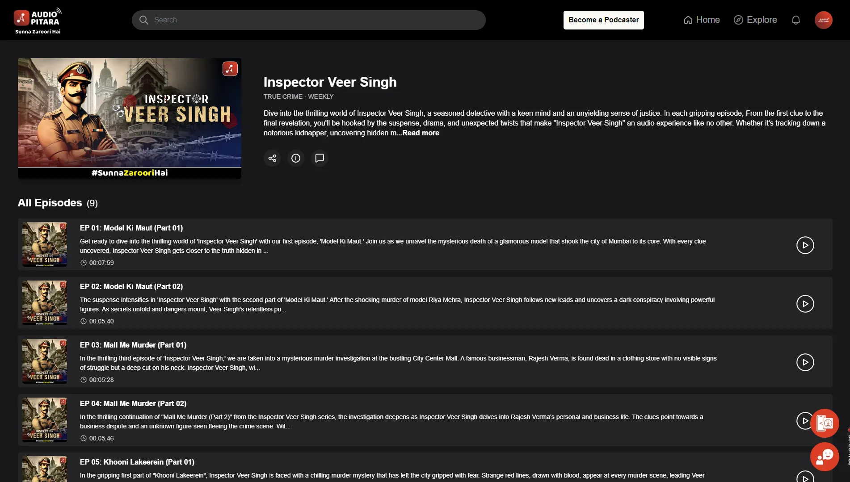
Task: Play EP 05: Khooni Lakeerein (Part 01)
Action: (805, 476)
